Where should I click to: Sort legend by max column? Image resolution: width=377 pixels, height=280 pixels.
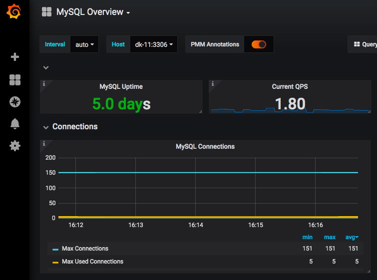pos(330,237)
